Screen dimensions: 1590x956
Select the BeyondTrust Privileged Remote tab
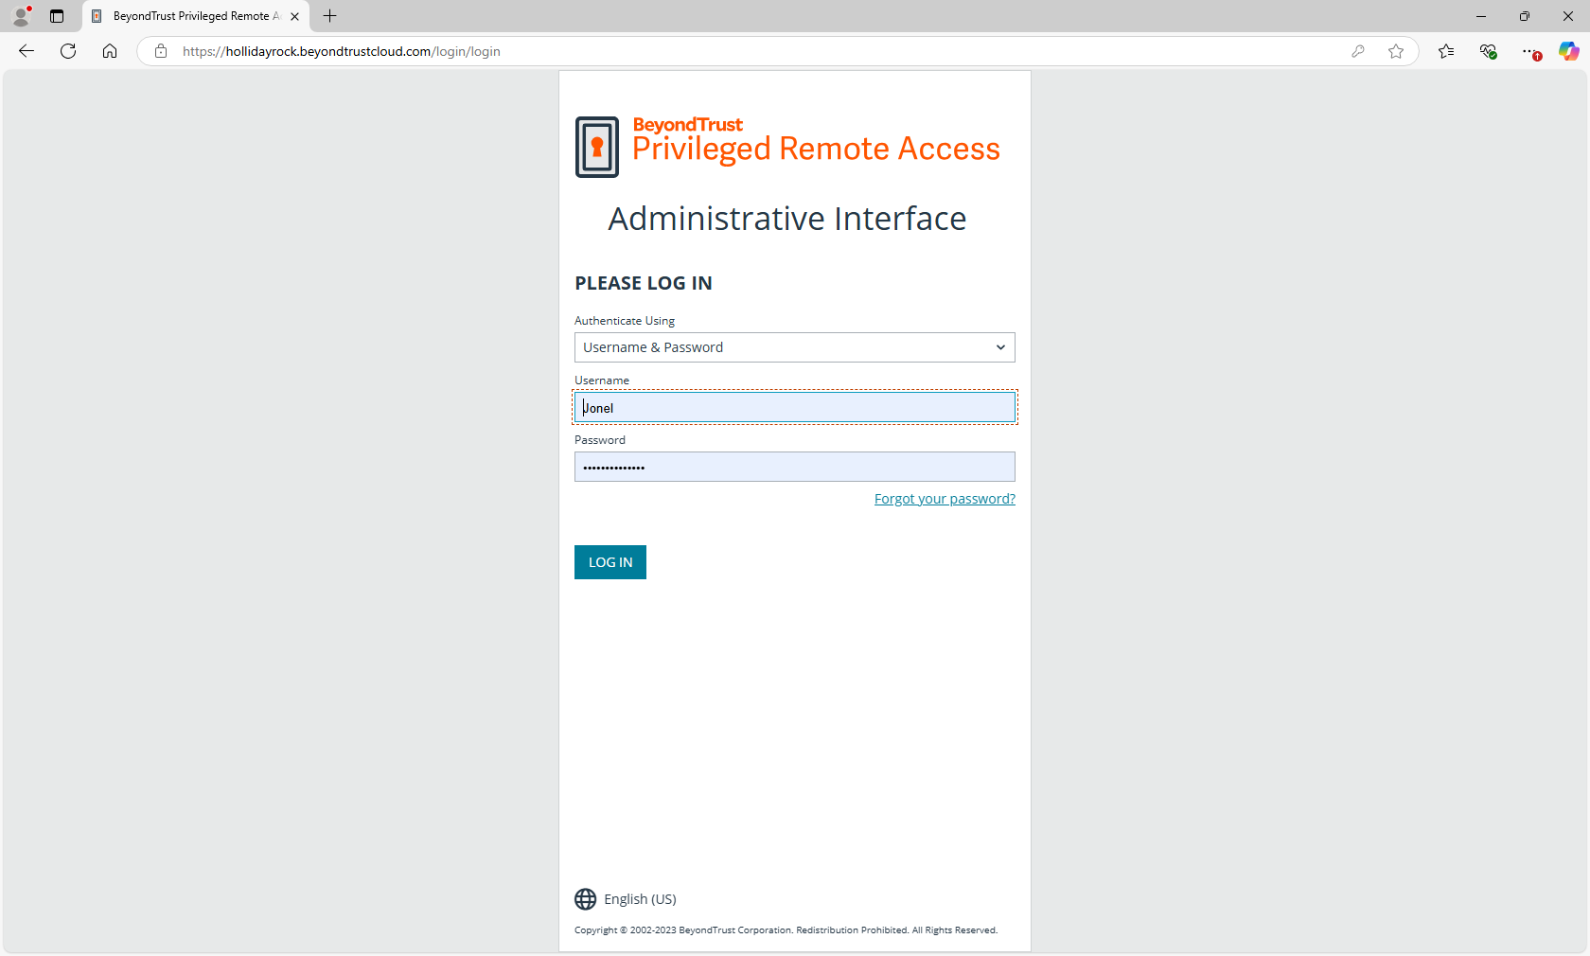click(x=197, y=16)
